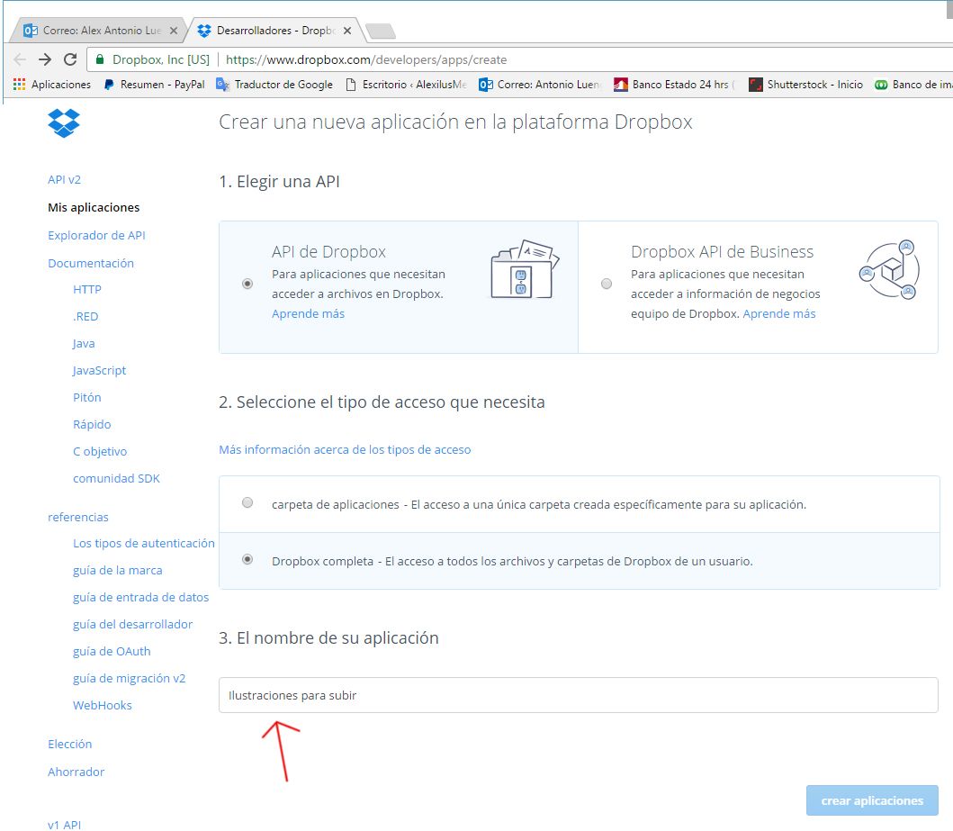Click the WebHooks link
Image resolution: width=953 pixels, height=831 pixels.
102,705
